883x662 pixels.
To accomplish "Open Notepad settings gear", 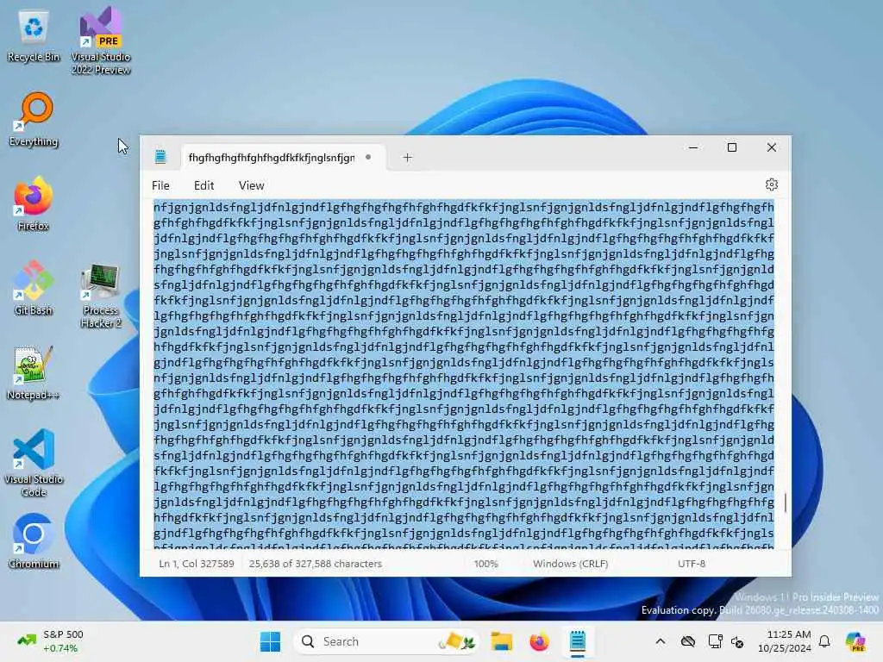I will click(772, 184).
